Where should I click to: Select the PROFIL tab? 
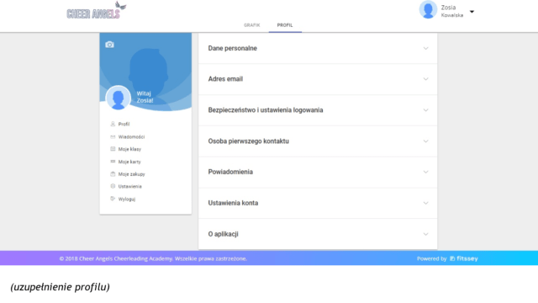285,25
